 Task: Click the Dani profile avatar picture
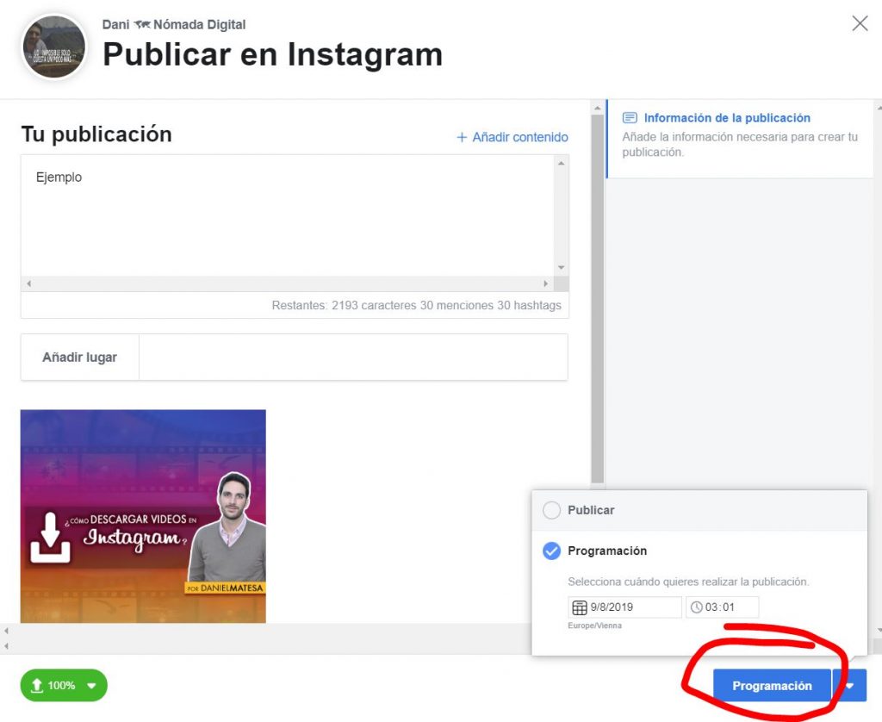(x=54, y=47)
